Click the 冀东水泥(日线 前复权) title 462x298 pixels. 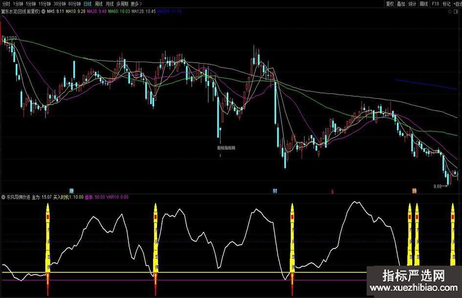pyautogui.click(x=21, y=12)
